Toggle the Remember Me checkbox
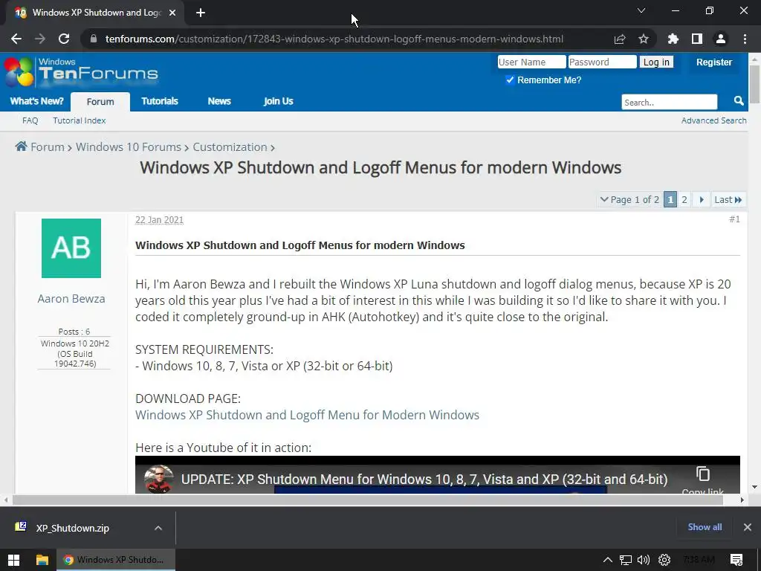761x571 pixels. point(510,80)
